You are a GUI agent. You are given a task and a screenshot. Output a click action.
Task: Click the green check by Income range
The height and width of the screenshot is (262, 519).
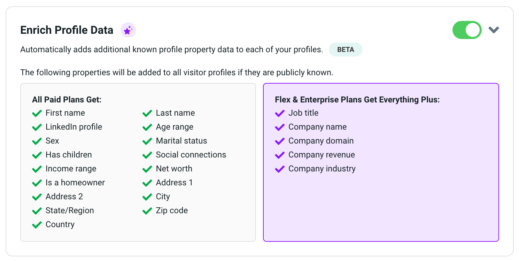[x=37, y=169]
